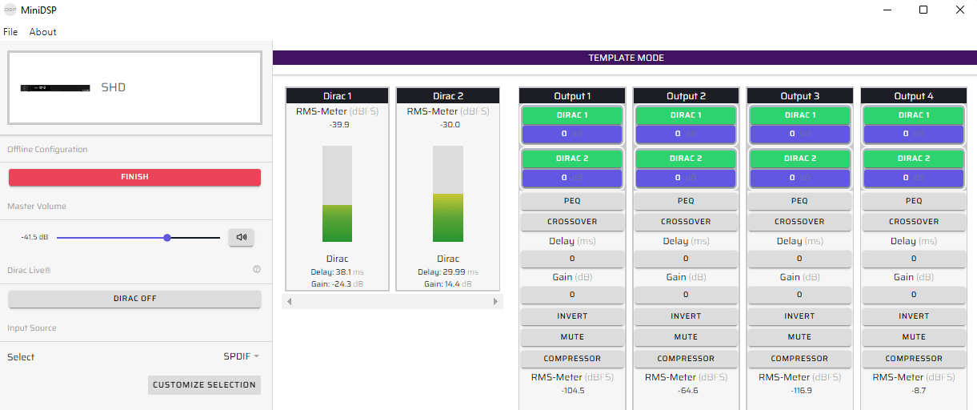Edit DIRAC 2 mix gain on Output 2
Image resolution: width=977 pixels, height=410 pixels.
[686, 177]
